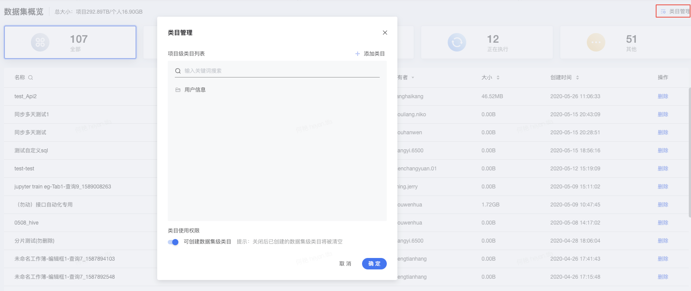Select the 用户信息 category item
Screen dimensions: 691x291
(x=195, y=90)
